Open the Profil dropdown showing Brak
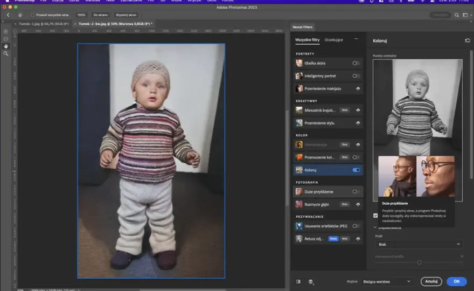Screen dimensions: 474x291 (419, 244)
